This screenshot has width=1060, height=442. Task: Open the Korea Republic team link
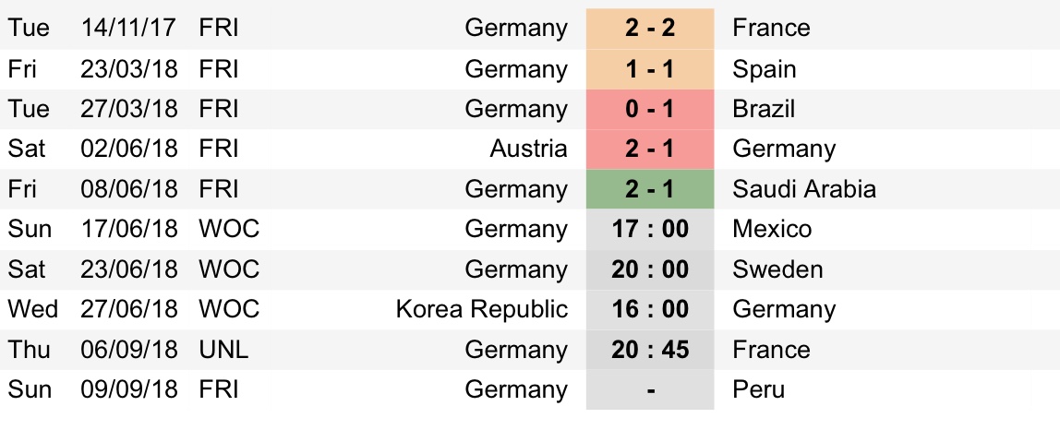pos(481,309)
